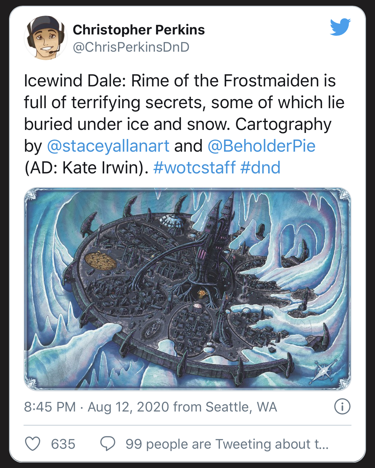This screenshot has height=468, width=375.
Task: View 99 people are Tweeting link
Action: [x=227, y=444]
